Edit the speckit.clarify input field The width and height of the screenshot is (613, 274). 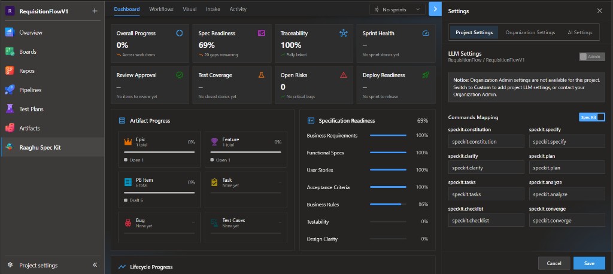(486, 168)
